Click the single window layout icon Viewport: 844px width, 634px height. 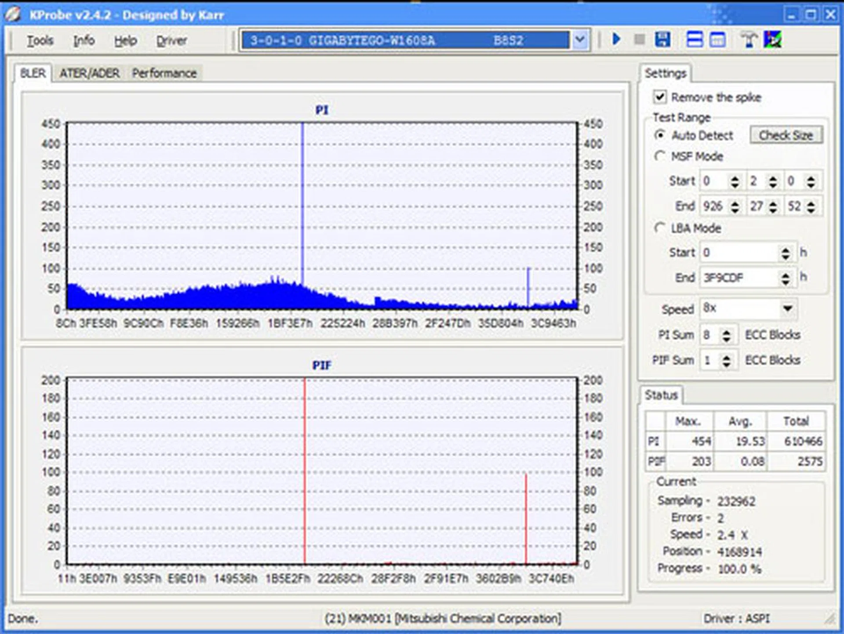[717, 40]
